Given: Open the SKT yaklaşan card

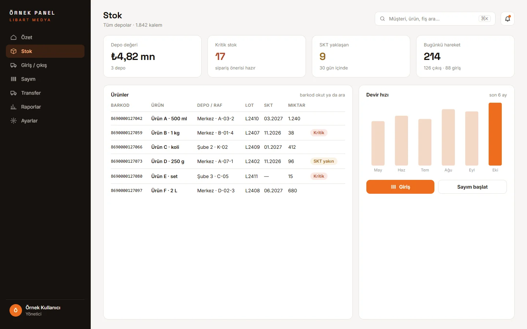Looking at the screenshot, I should [361, 56].
